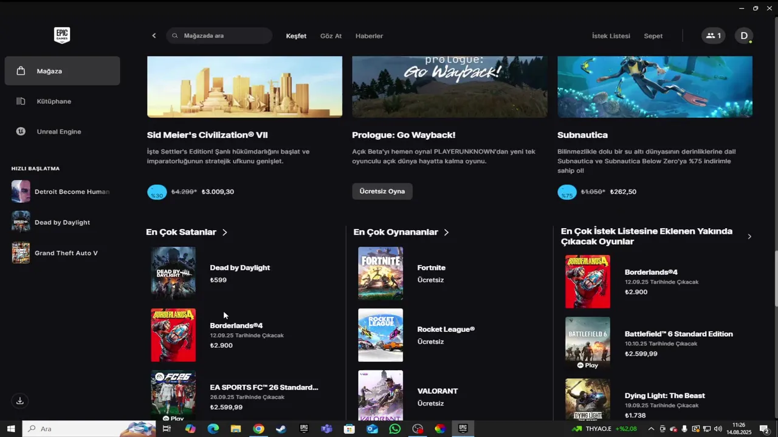Open Google Chrome from the taskbar
778x437 pixels.
(258, 429)
